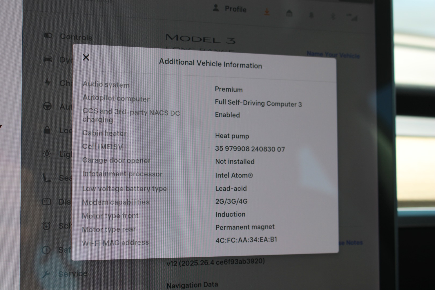
Task: Tap the IMEISV number 35 979908 240830 07
Action: coord(250,149)
